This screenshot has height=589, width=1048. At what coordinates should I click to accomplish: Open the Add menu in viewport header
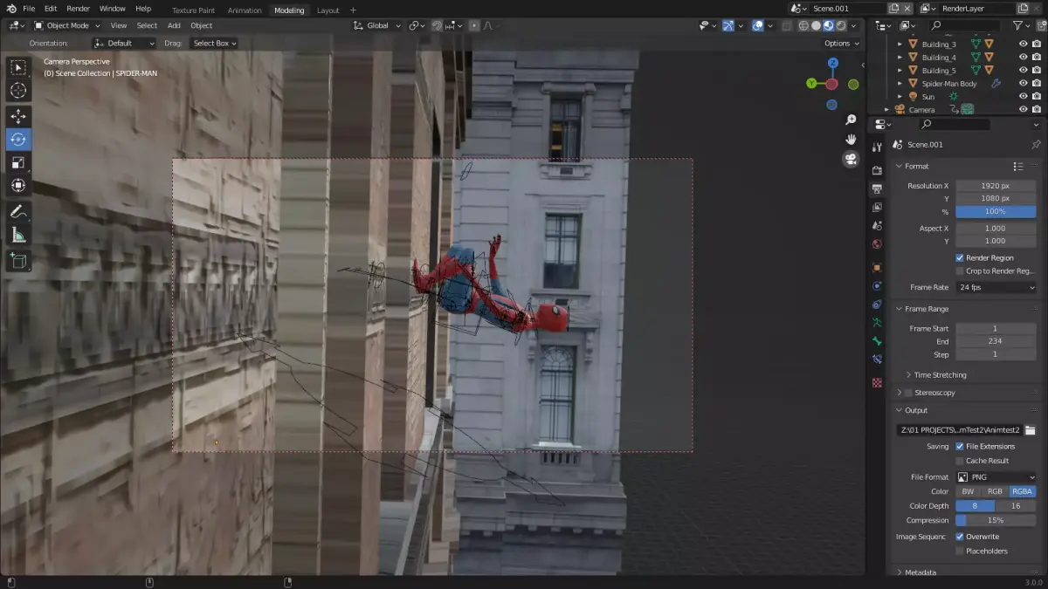174,25
